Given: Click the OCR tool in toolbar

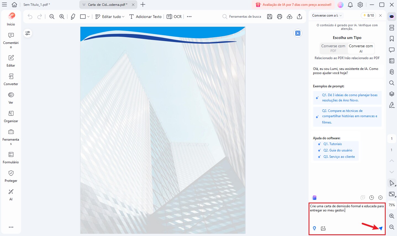Looking at the screenshot, I should [174, 17].
